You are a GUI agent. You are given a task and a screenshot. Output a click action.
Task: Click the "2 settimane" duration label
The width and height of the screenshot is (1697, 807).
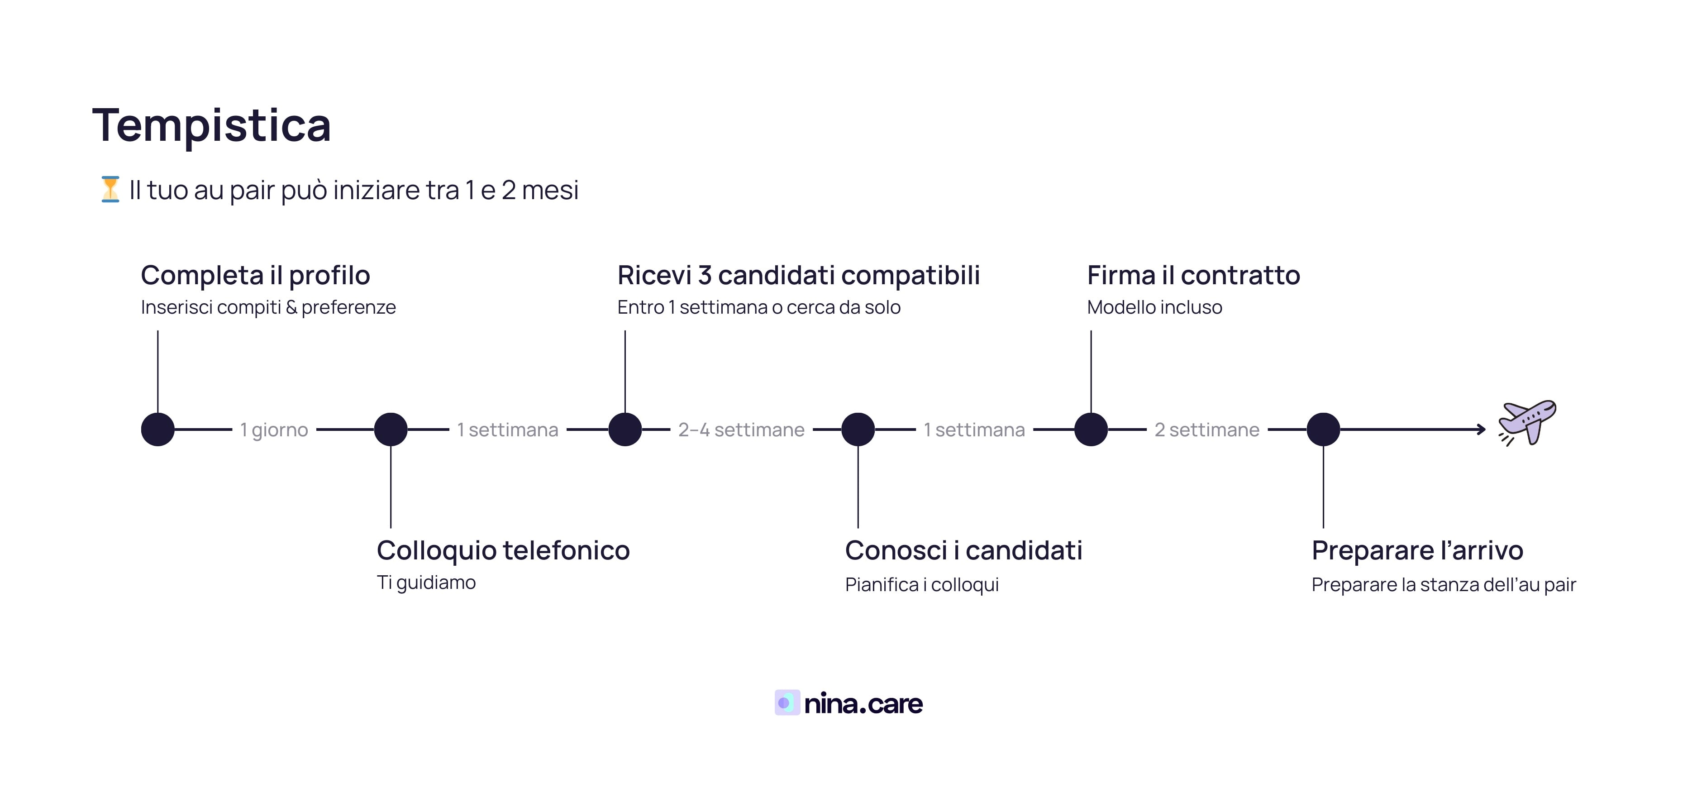1207,430
